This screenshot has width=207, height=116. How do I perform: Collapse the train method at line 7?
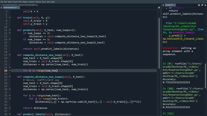(10, 17)
